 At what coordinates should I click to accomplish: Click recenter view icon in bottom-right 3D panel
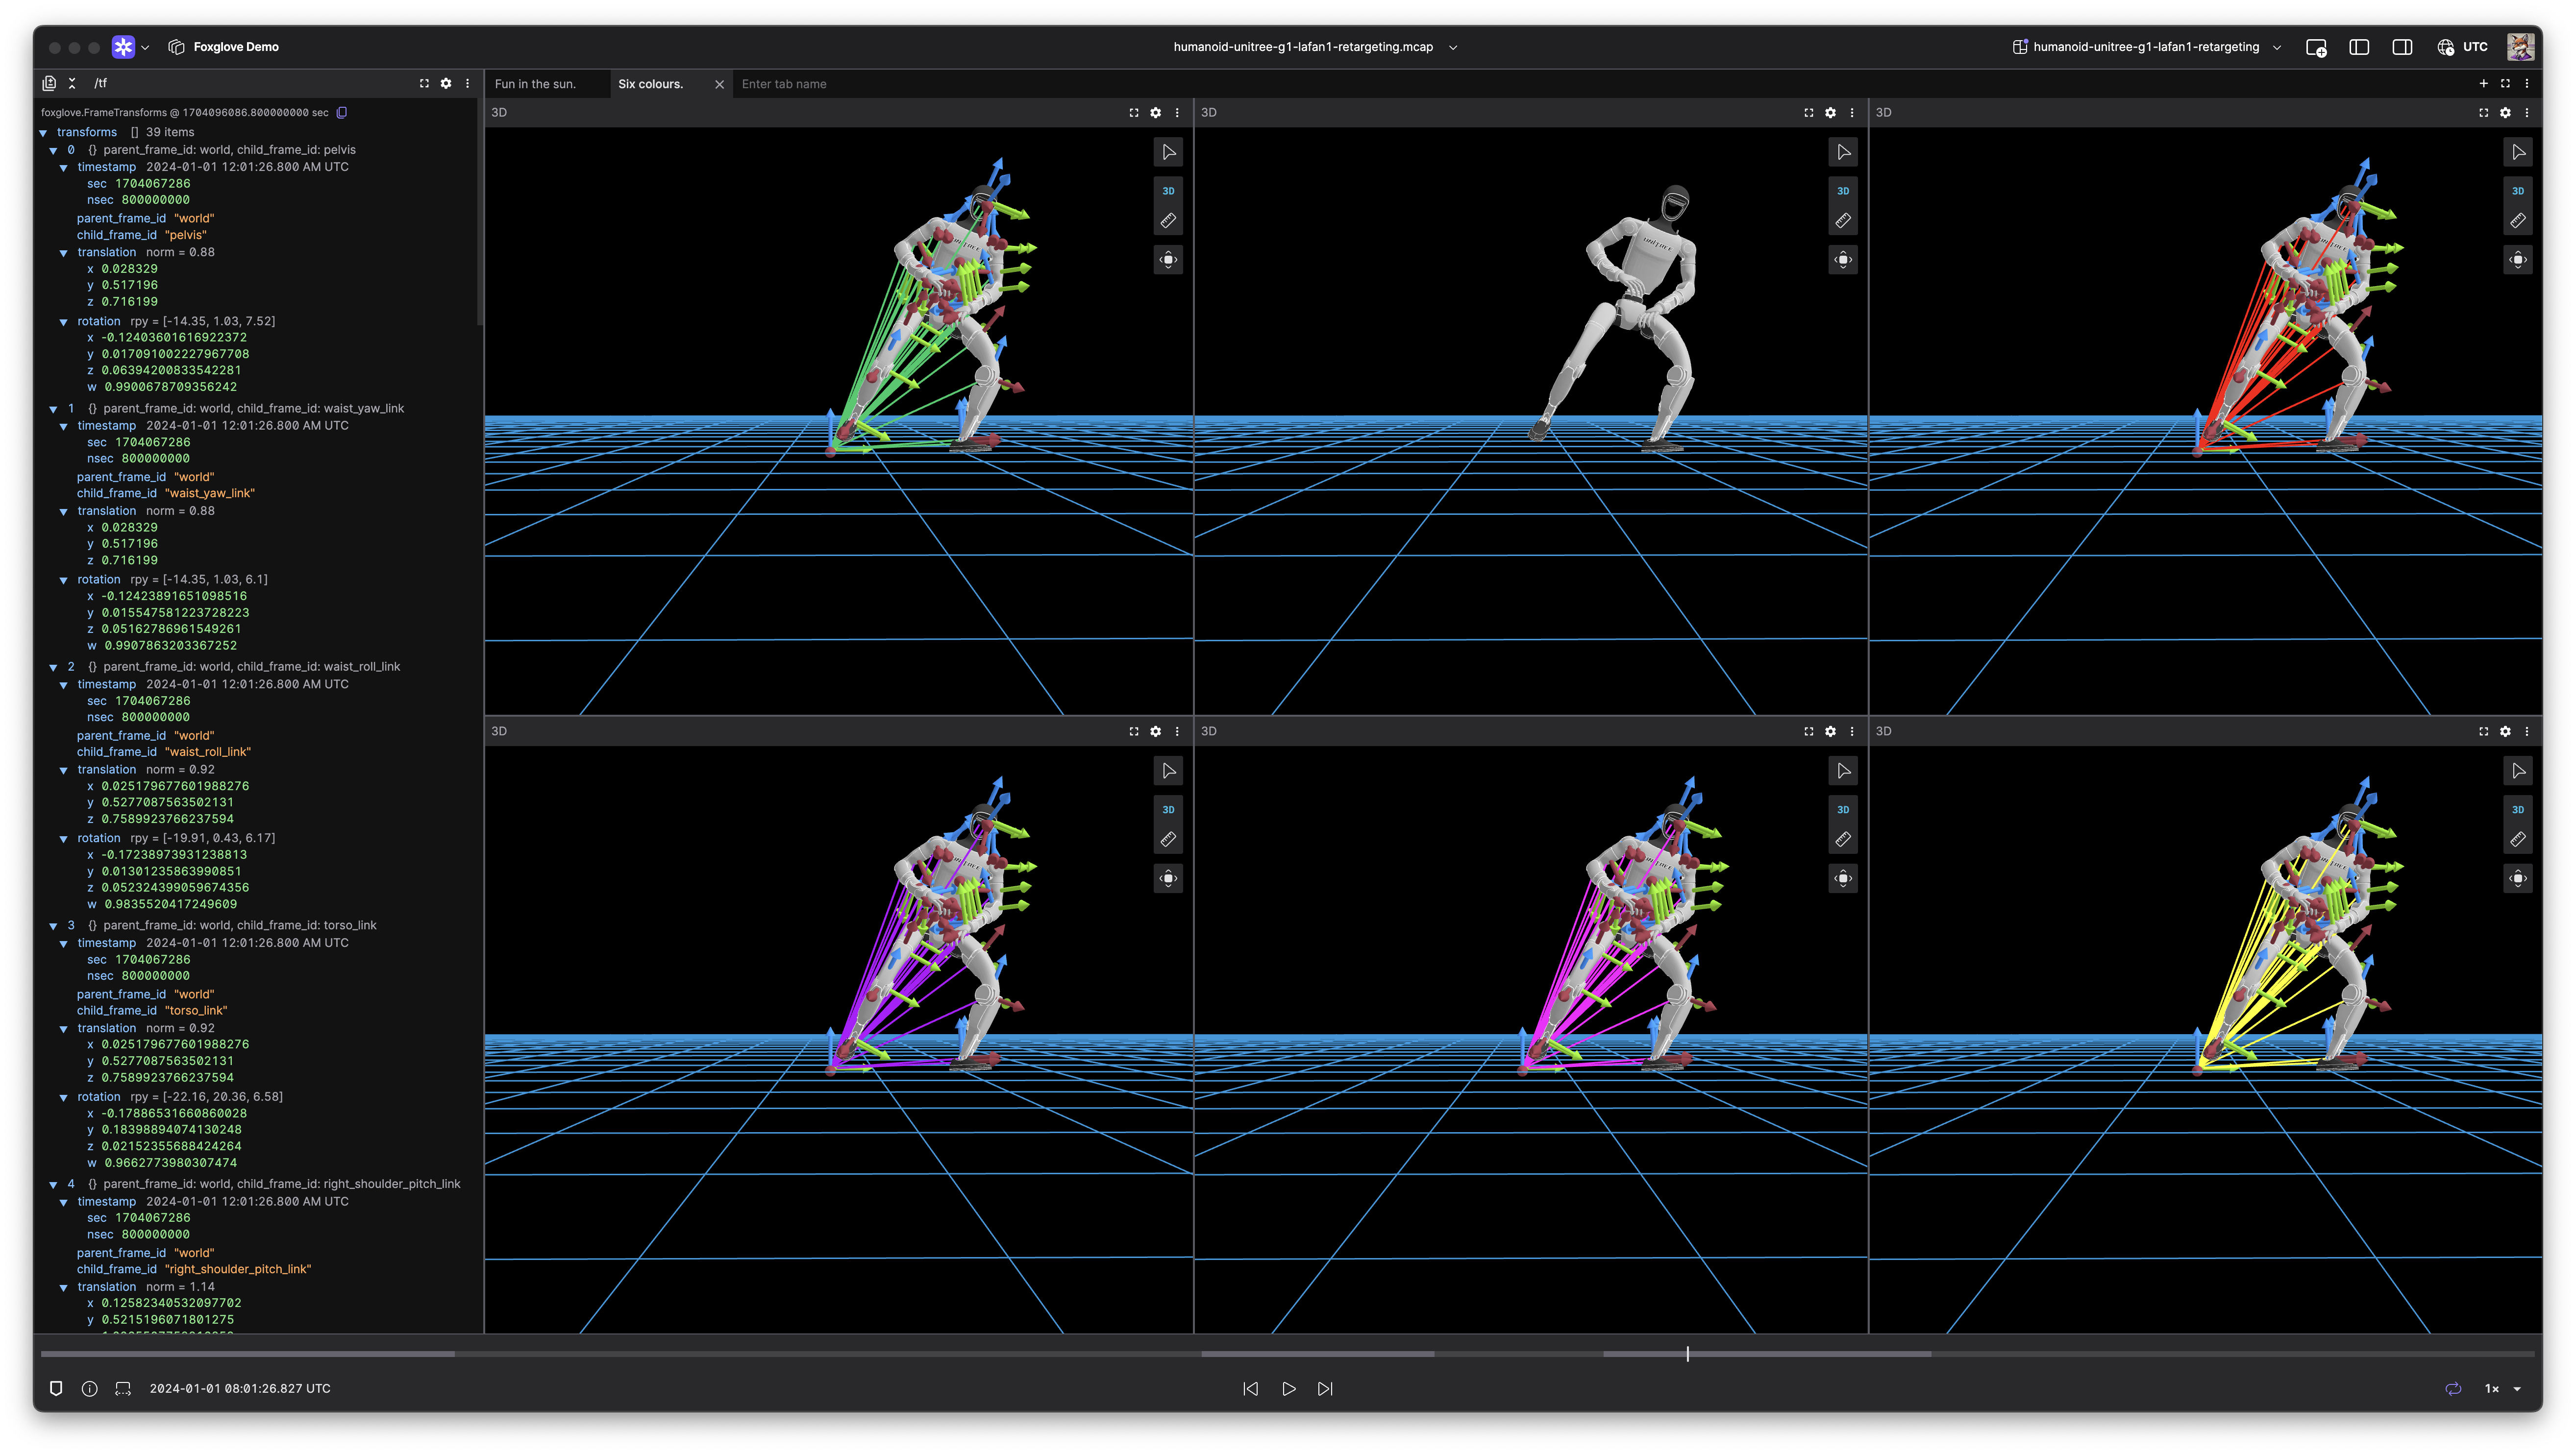click(2517, 878)
